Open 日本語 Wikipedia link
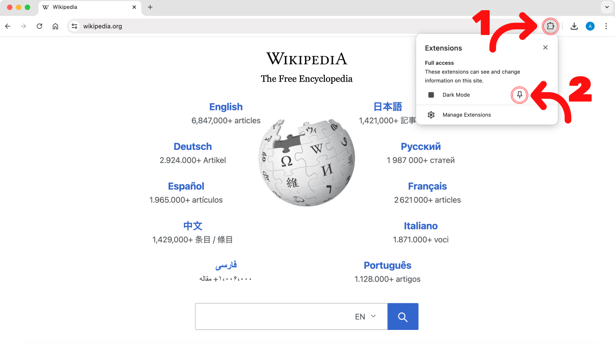 [x=388, y=107]
